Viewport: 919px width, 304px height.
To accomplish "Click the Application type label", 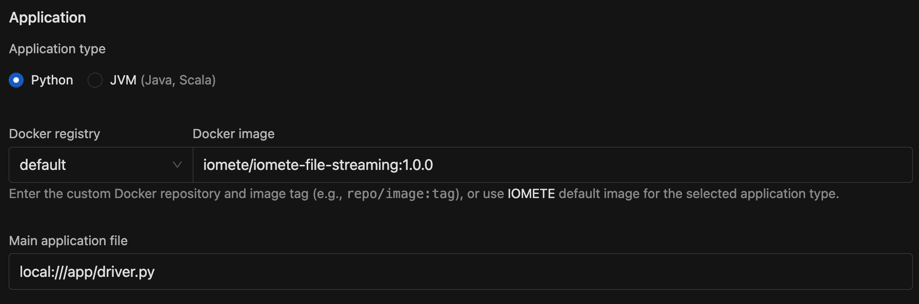I will coord(57,49).
